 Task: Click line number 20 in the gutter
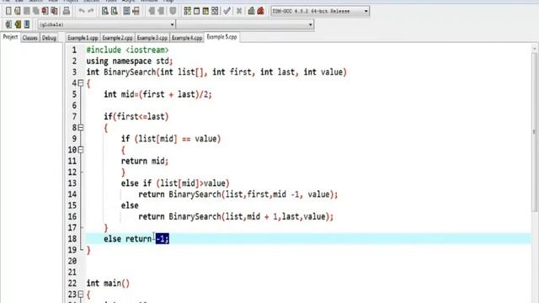[x=72, y=261]
